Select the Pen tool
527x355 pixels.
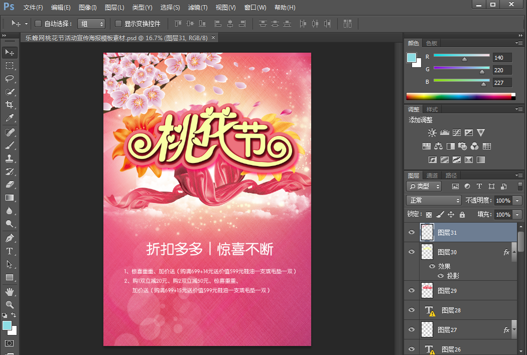tap(10, 238)
